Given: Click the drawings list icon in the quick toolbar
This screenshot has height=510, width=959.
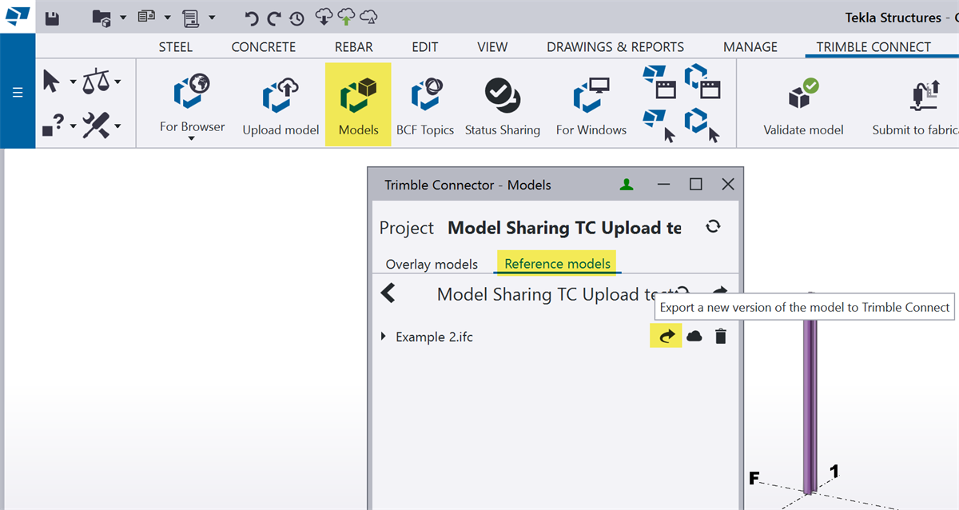Looking at the screenshot, I should [146, 17].
